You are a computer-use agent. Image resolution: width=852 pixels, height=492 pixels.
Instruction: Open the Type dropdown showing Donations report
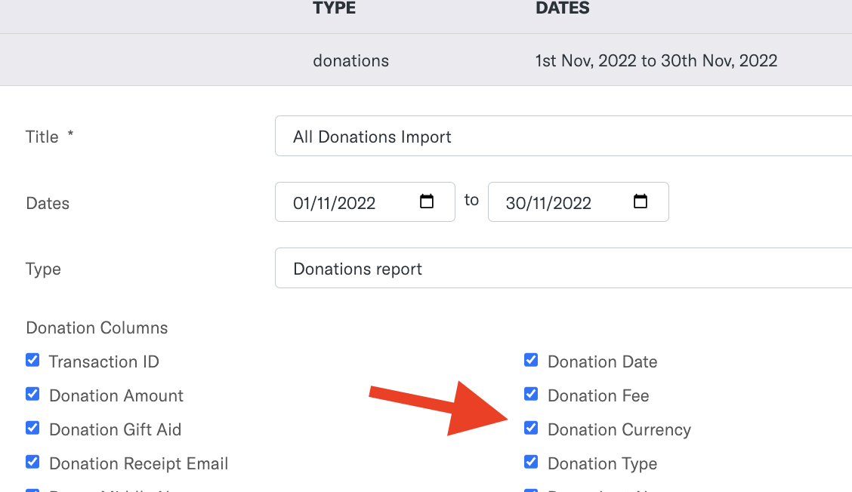pyautogui.click(x=563, y=269)
